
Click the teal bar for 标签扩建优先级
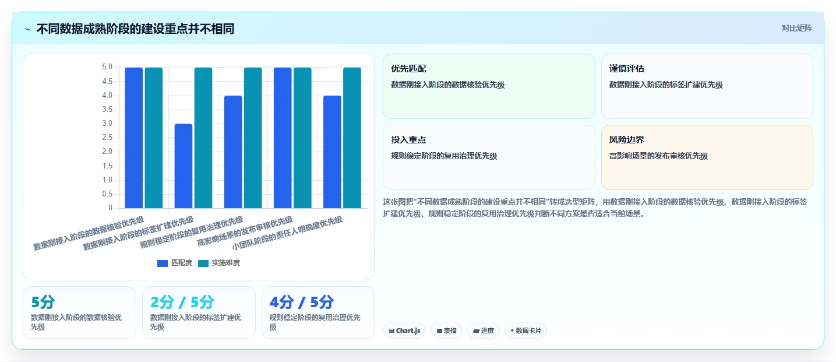click(x=203, y=138)
